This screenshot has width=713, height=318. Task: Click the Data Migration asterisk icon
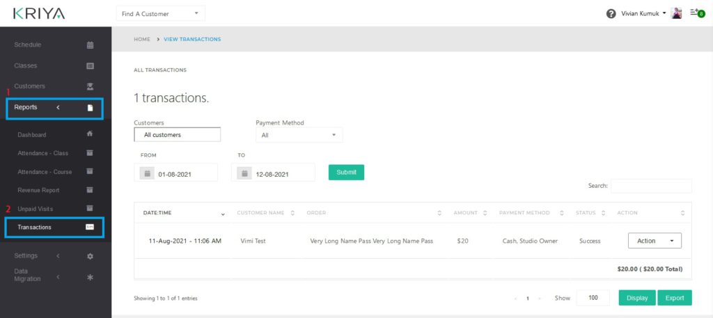click(90, 277)
